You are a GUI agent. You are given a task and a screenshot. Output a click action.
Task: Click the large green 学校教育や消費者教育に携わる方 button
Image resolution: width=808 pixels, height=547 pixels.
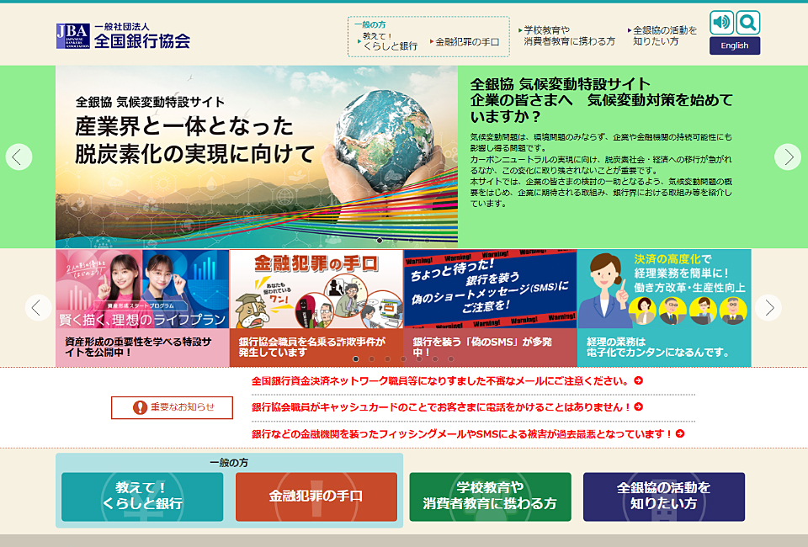point(491,497)
